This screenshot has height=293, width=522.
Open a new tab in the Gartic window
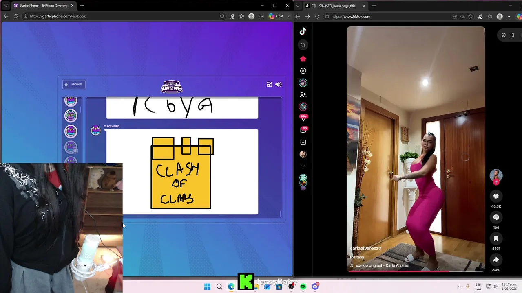pos(82,6)
